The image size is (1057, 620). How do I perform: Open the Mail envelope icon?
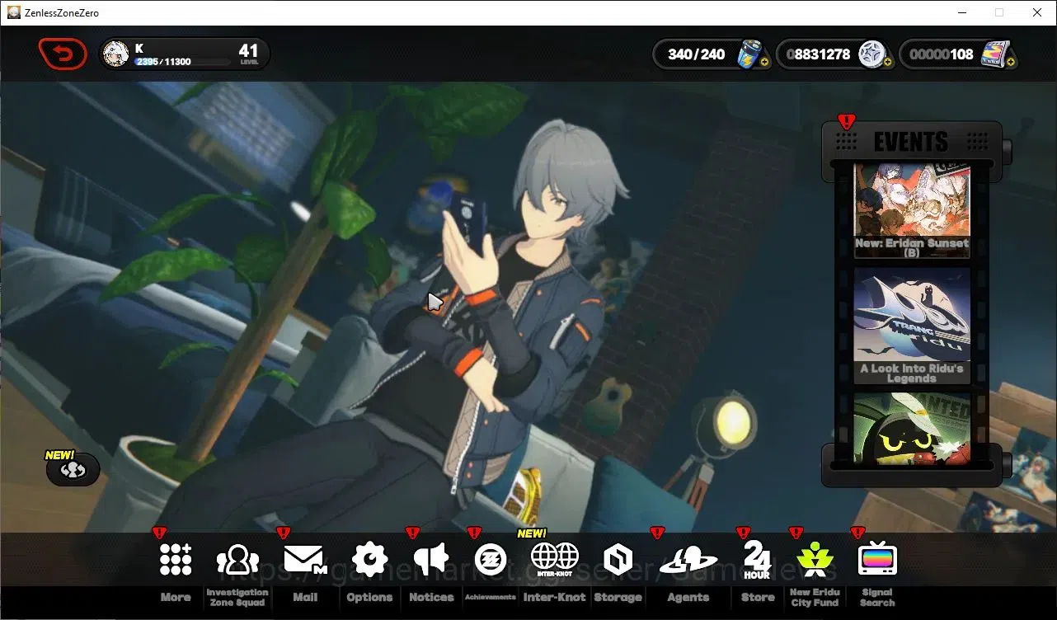305,560
